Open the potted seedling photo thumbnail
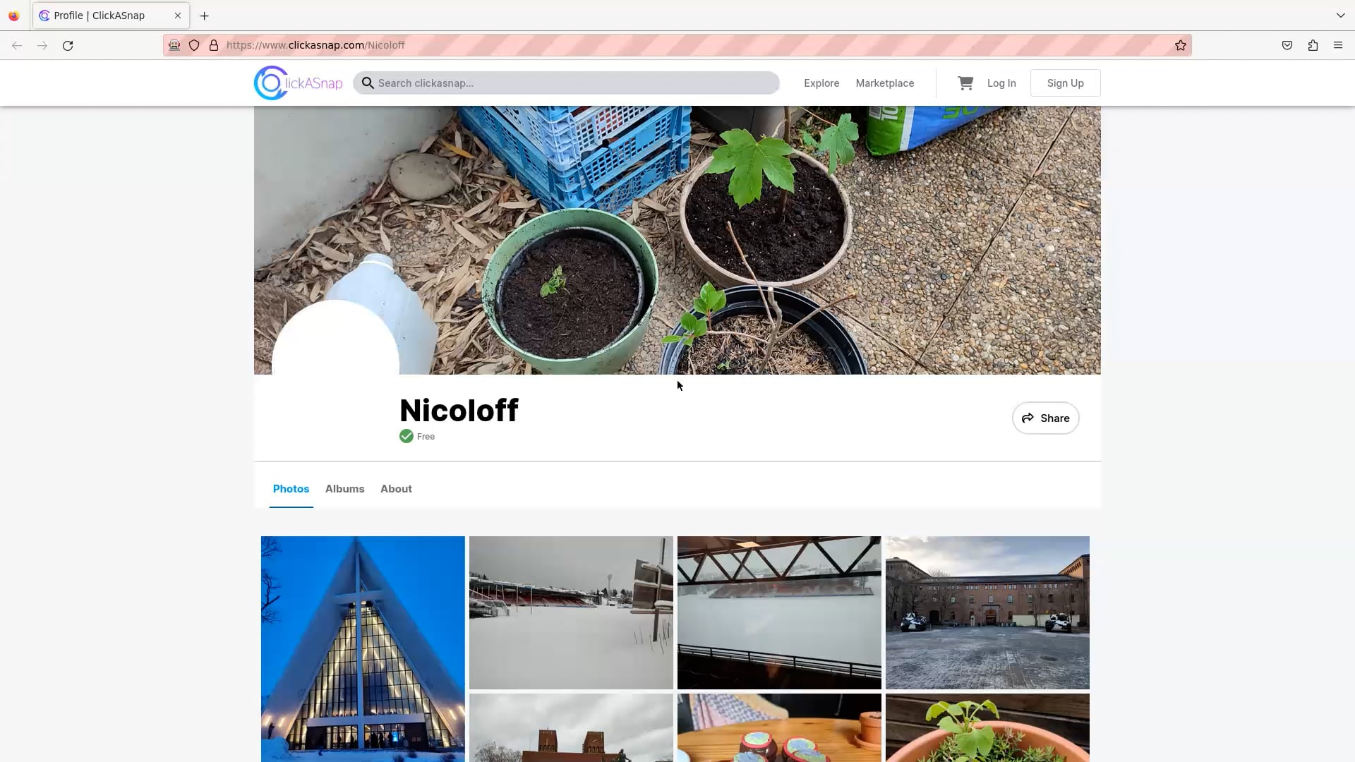The width and height of the screenshot is (1355, 762). (987, 727)
